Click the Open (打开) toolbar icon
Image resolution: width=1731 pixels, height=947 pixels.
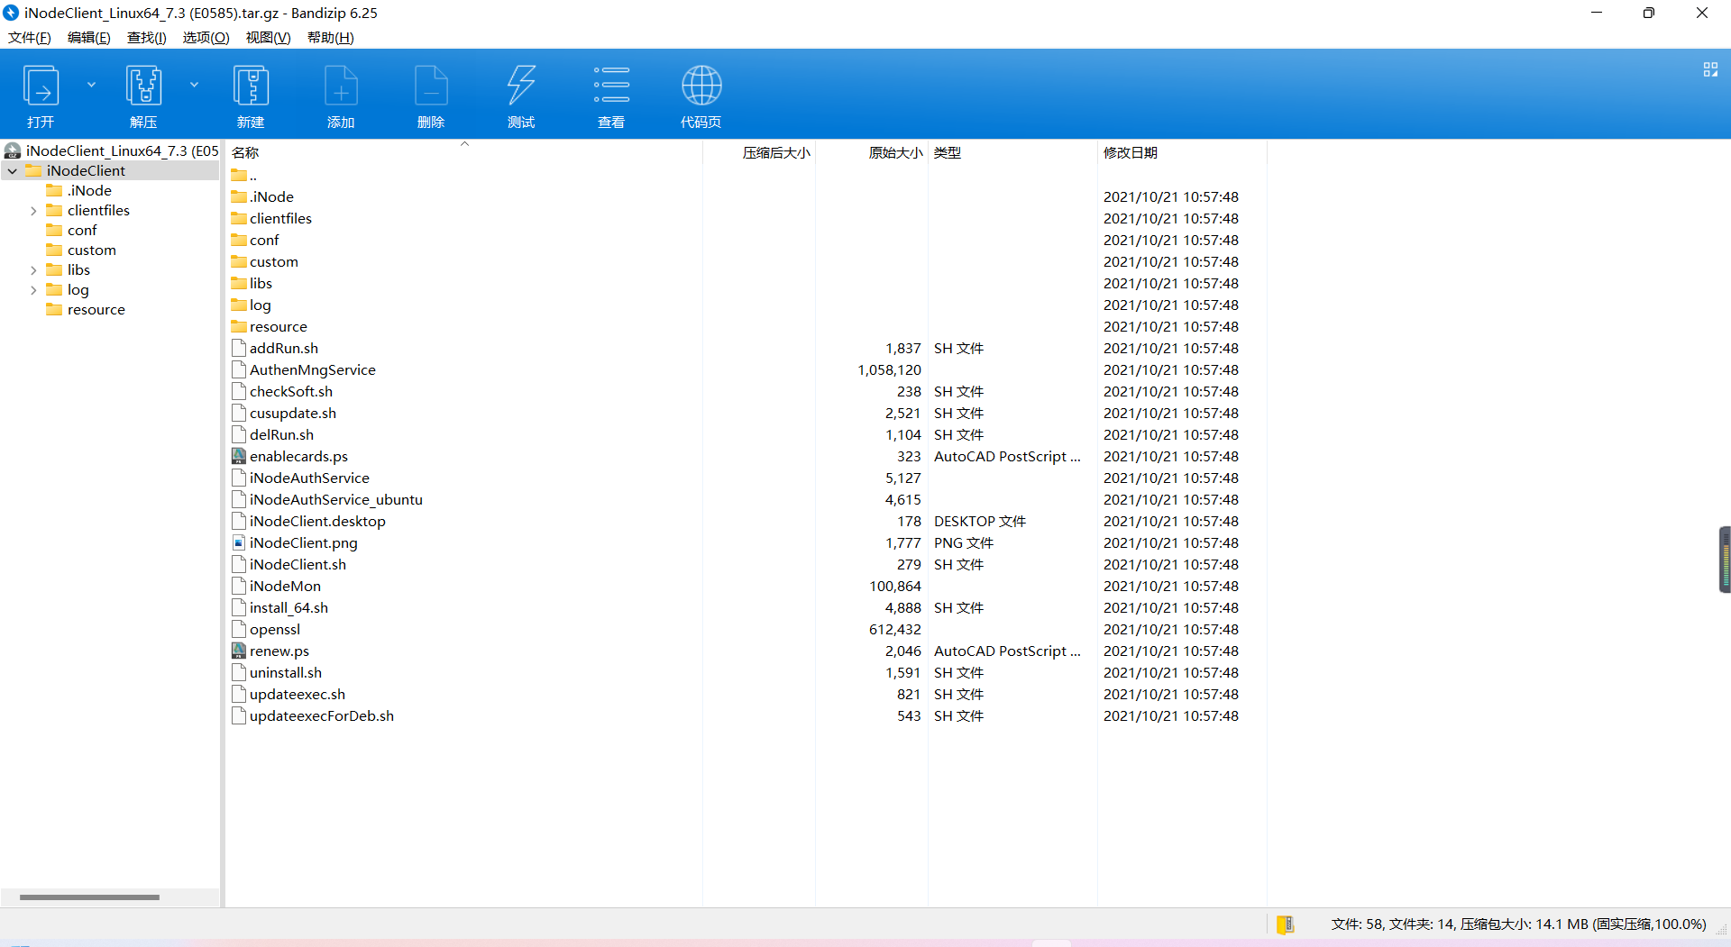click(41, 87)
